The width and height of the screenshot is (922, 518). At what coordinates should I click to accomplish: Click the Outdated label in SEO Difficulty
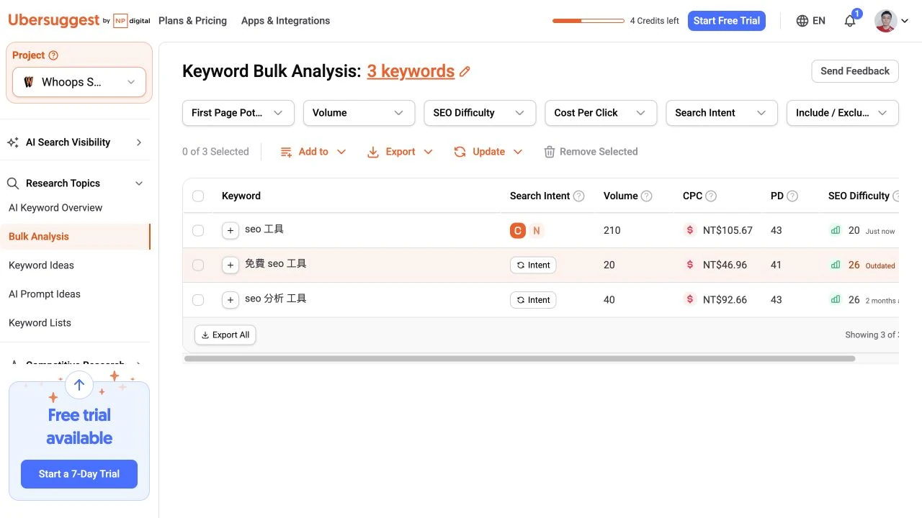tap(880, 265)
